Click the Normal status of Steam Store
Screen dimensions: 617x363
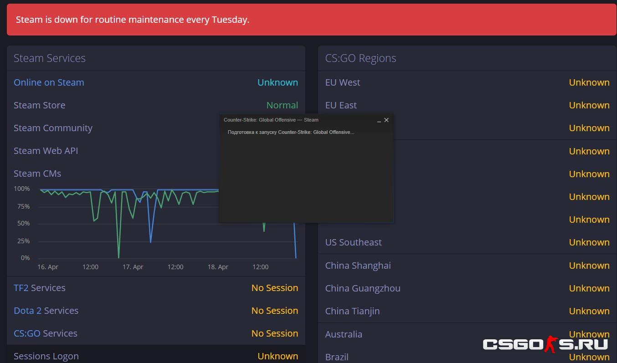coord(282,105)
